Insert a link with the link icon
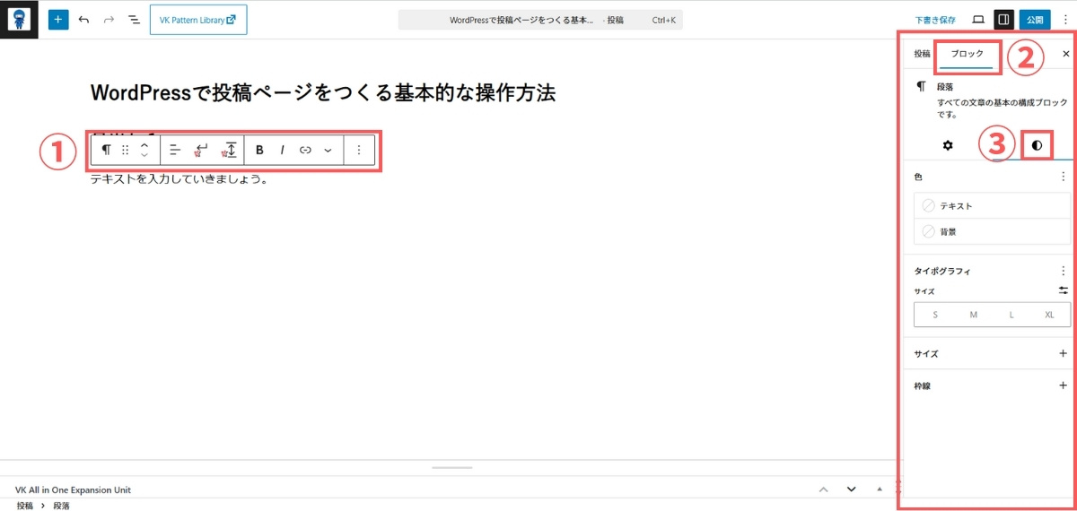The height and width of the screenshot is (511, 1077). (x=305, y=150)
